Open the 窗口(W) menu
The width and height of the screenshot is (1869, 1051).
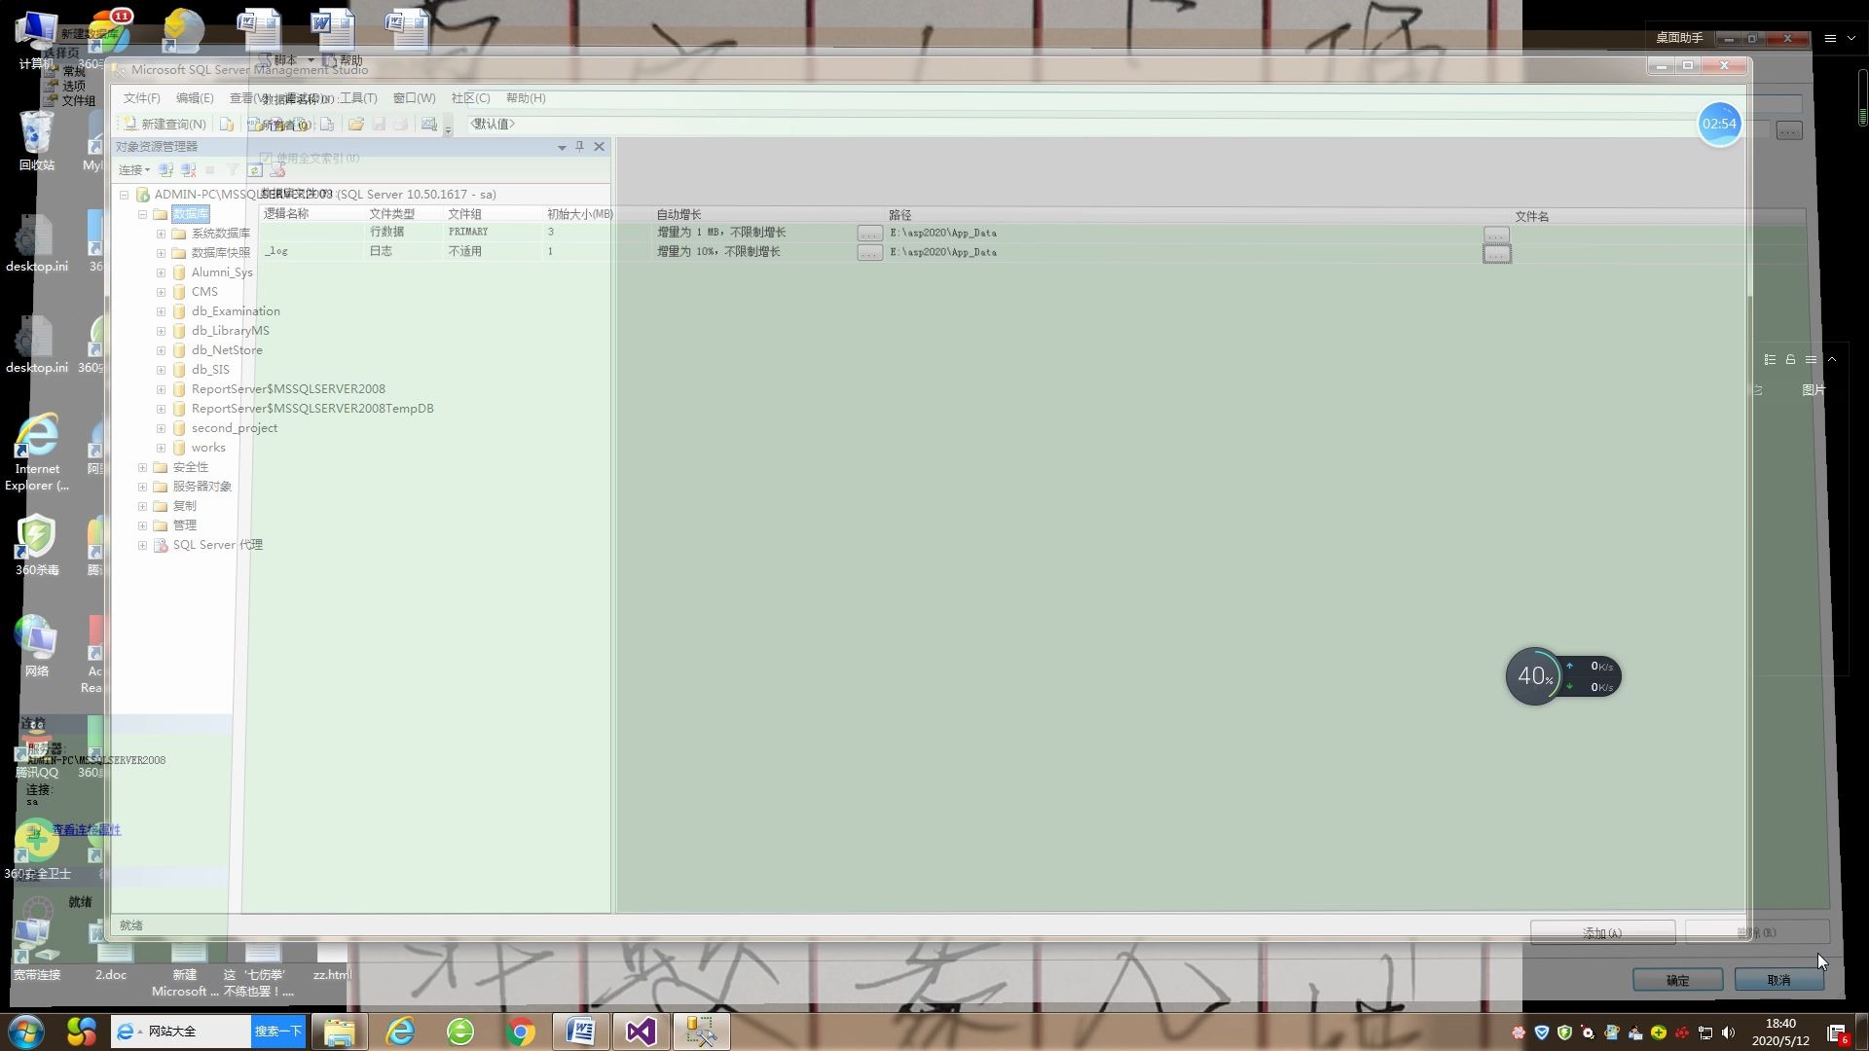(414, 98)
